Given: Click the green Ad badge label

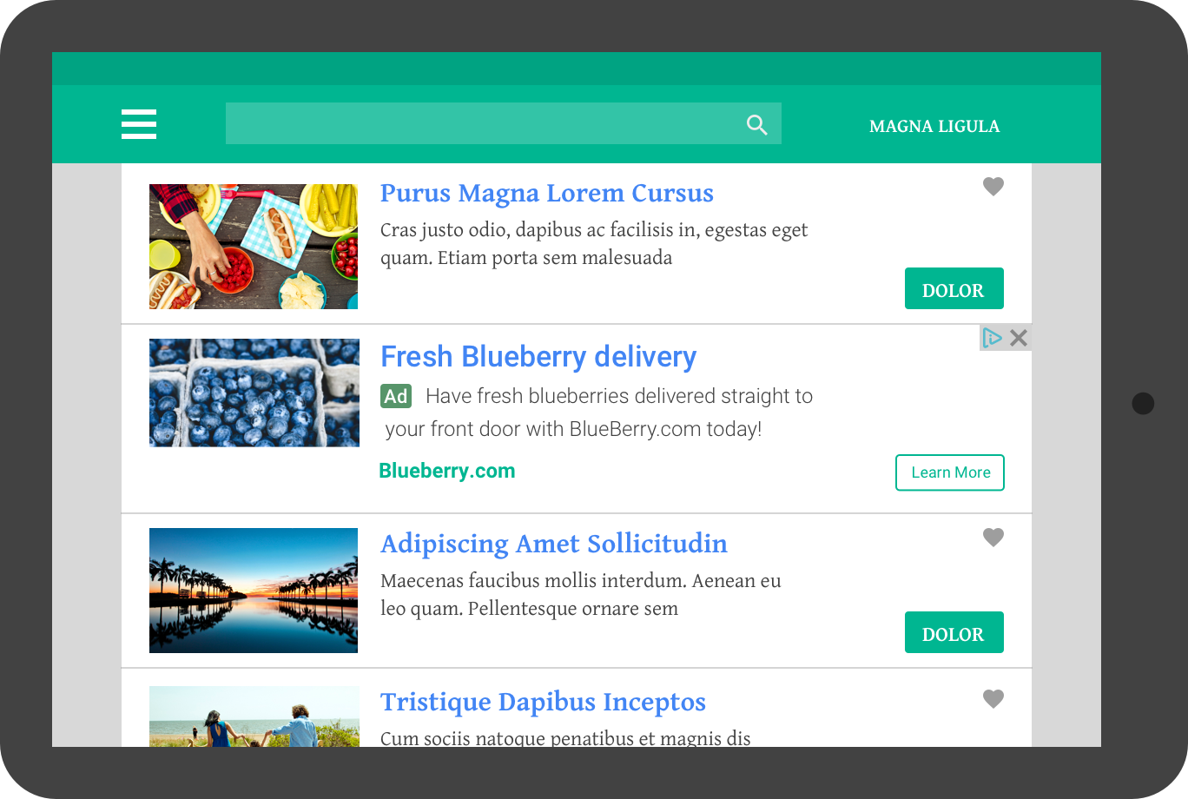Looking at the screenshot, I should pyautogui.click(x=396, y=397).
